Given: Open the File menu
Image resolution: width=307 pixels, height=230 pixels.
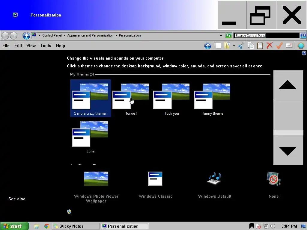Looking at the screenshot, I should (x=6, y=46).
